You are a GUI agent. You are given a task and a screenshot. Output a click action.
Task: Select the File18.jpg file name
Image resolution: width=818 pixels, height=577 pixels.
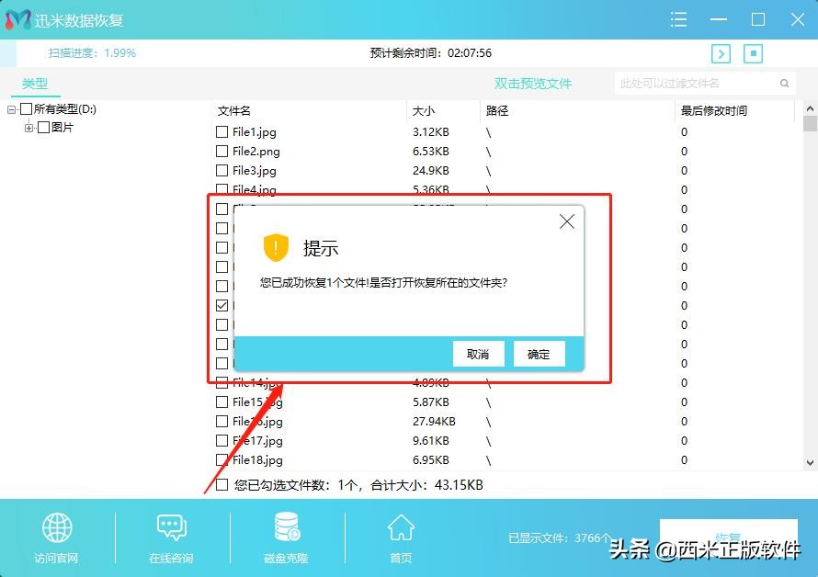click(257, 460)
